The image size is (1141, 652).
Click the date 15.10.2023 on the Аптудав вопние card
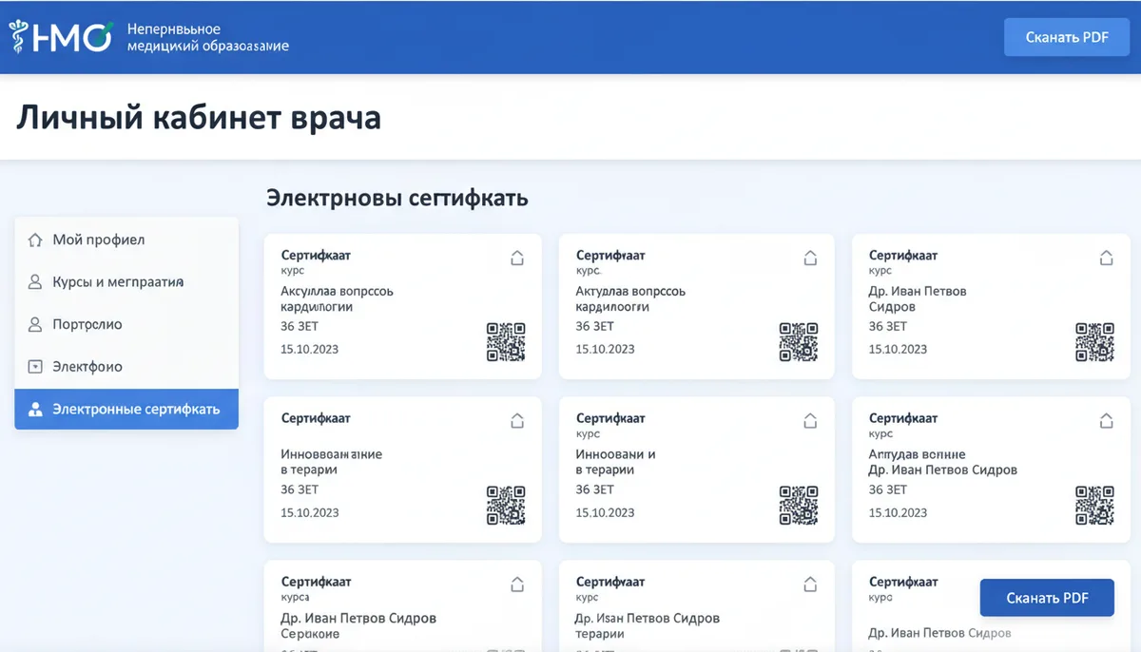[x=898, y=512]
